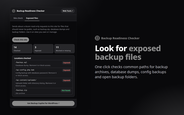Click the database icon beside the promo title

pyautogui.click(x=97, y=38)
